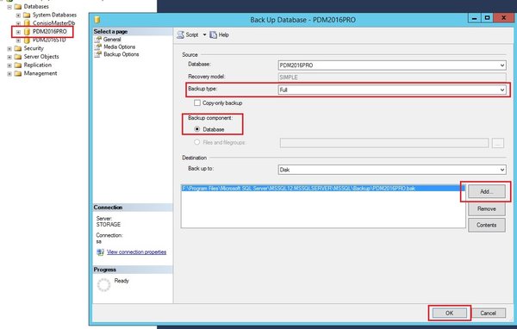Toggle the Copy-only backup checkbox

coord(197,102)
